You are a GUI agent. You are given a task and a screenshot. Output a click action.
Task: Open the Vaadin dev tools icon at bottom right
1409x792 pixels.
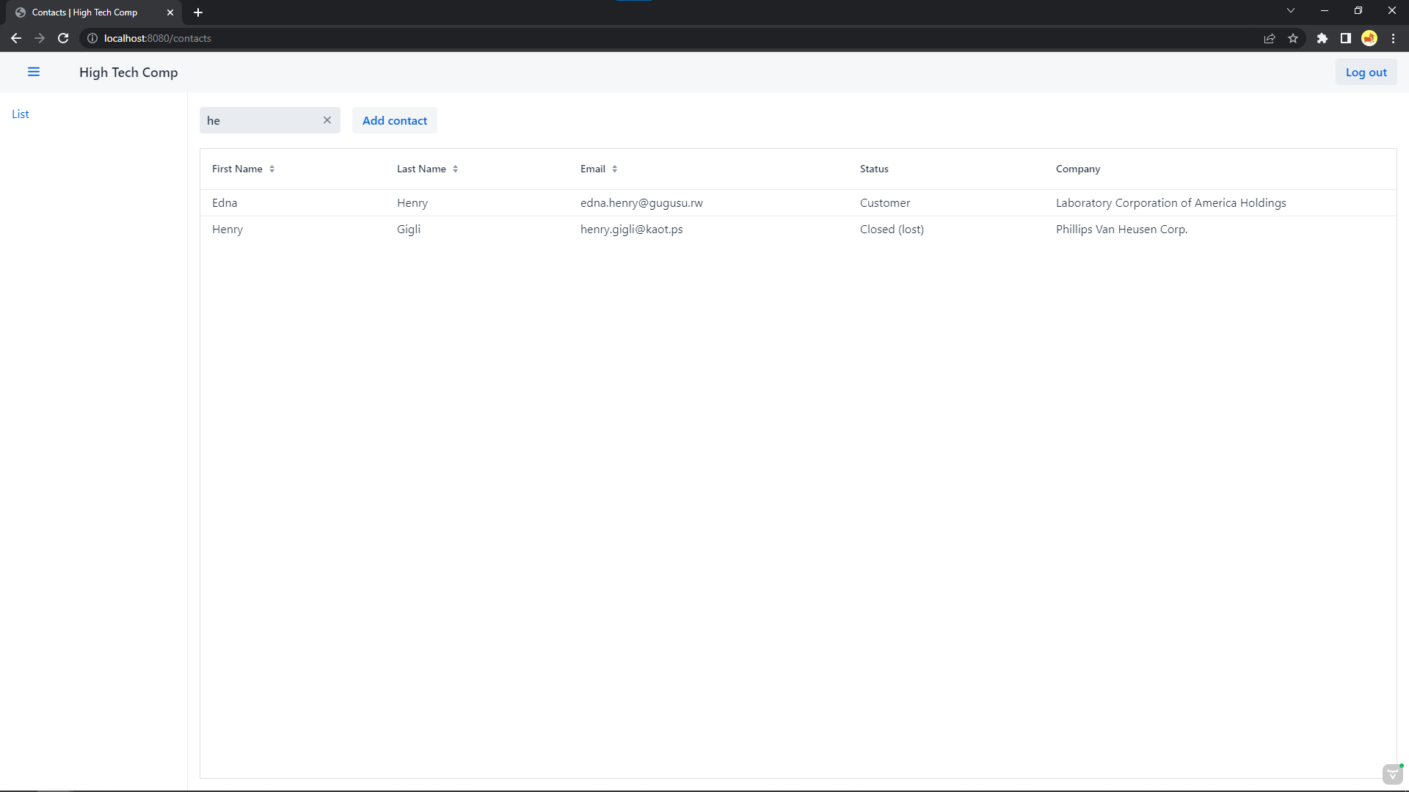pos(1392,774)
